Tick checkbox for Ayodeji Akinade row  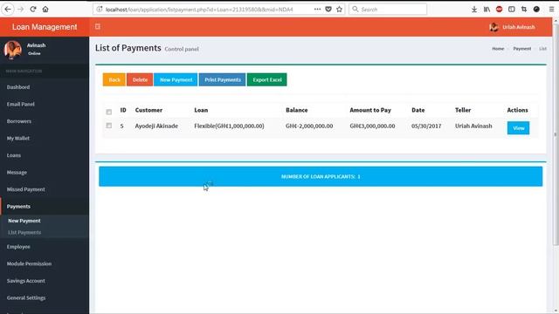[x=109, y=126]
